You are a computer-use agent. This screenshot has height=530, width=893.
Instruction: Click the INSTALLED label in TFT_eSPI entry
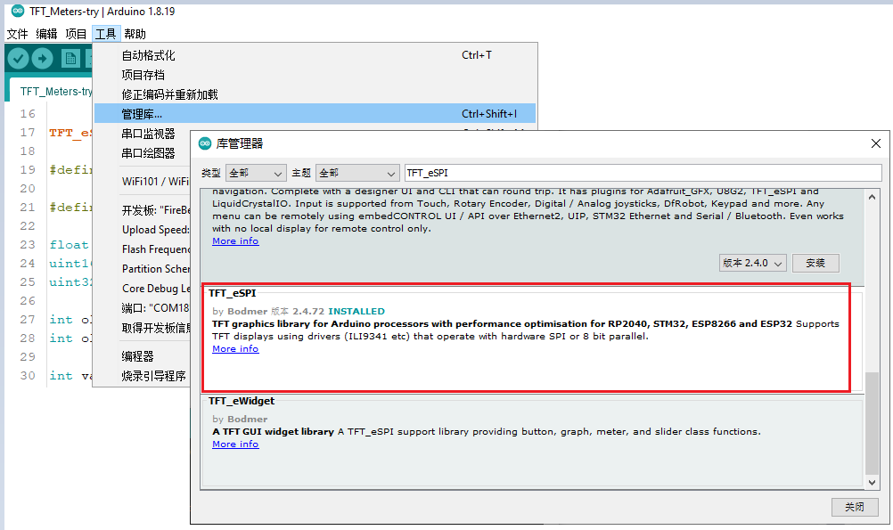pyautogui.click(x=356, y=312)
